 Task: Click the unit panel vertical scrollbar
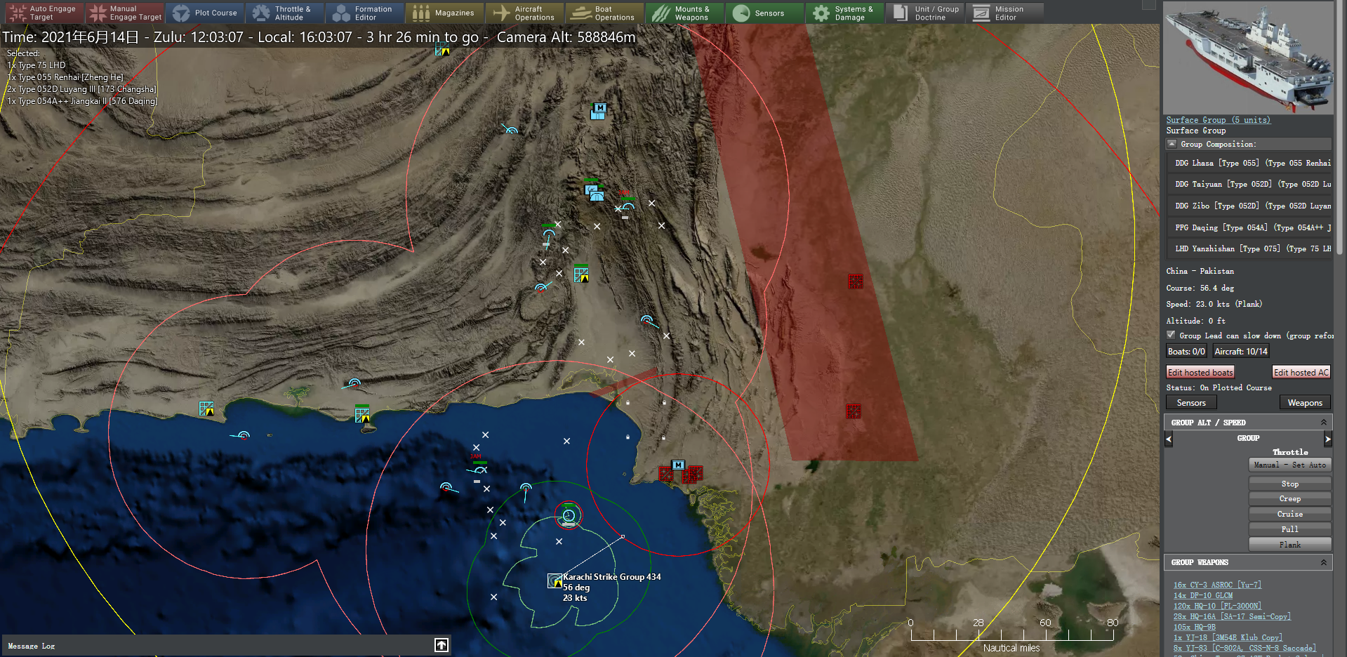click(1339, 126)
